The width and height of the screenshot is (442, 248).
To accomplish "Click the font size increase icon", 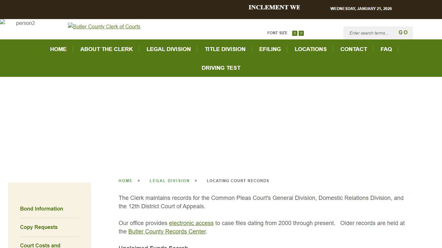I will (294, 33).
